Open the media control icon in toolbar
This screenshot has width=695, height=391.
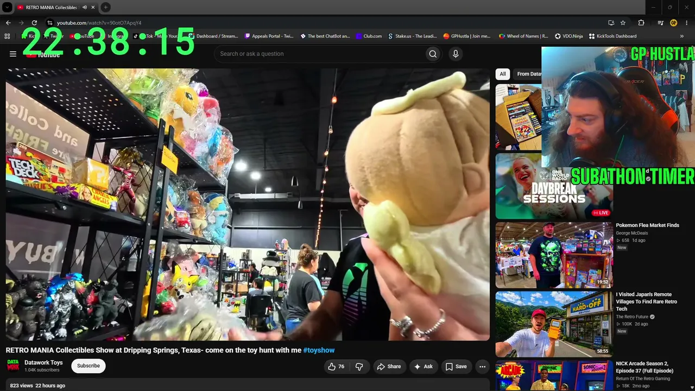(x=660, y=23)
